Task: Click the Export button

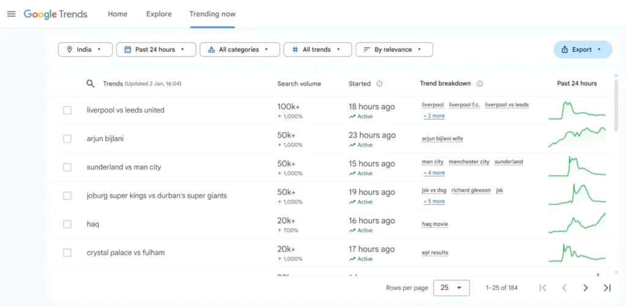Action: click(582, 49)
